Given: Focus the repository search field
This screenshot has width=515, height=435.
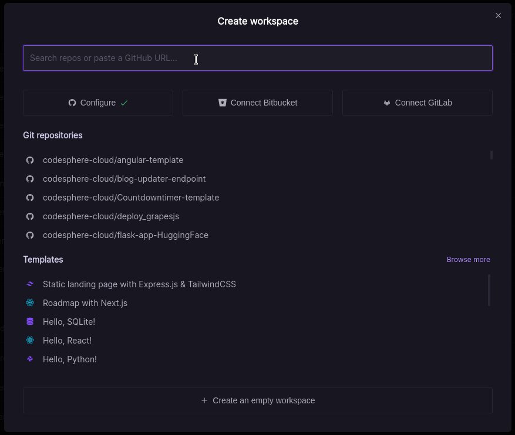Looking at the screenshot, I should (x=257, y=58).
